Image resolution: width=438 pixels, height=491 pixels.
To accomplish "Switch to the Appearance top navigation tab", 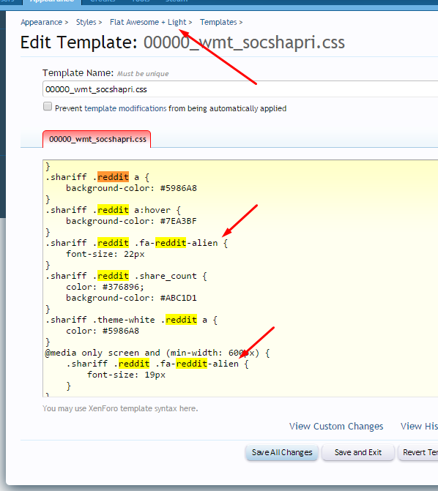I will 52,1.
